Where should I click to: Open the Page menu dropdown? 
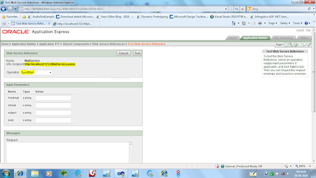273,23
